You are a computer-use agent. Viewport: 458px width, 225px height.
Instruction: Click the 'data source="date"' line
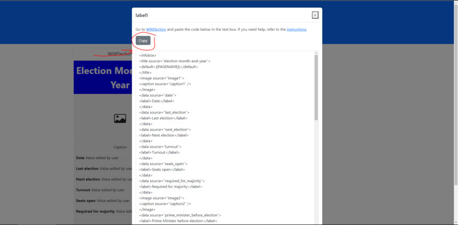[x=157, y=95]
